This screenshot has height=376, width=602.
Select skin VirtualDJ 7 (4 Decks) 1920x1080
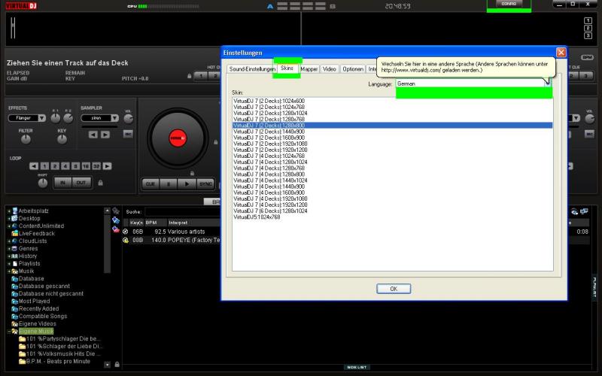pos(269,199)
